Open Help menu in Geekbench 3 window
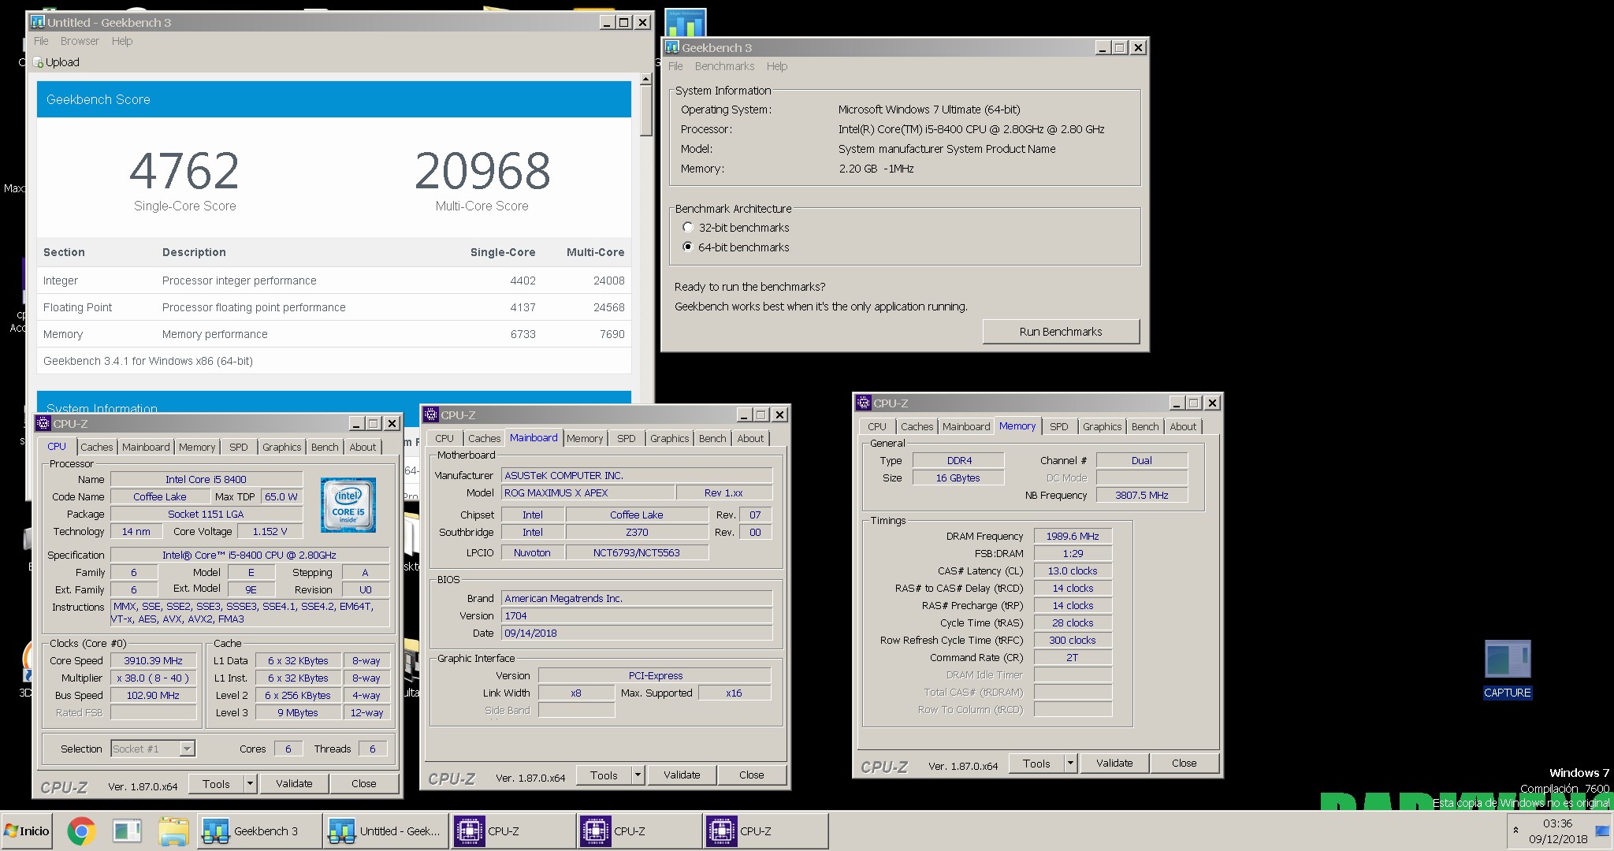 click(x=777, y=66)
